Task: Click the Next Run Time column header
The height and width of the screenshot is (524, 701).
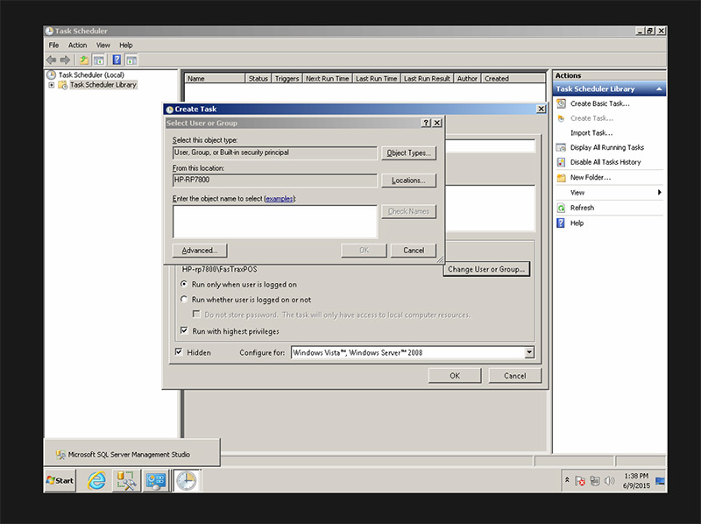Action: [328, 79]
